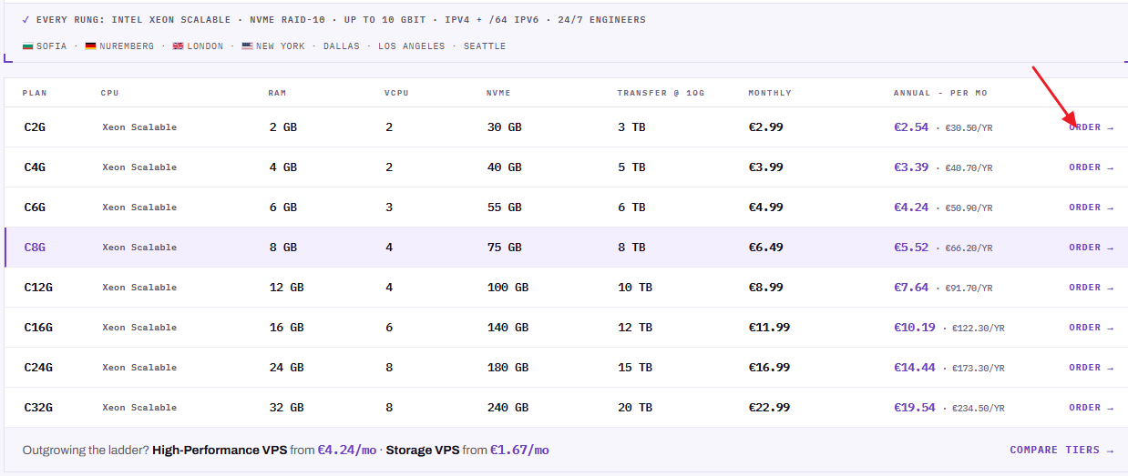
Task: Click the 75 GB NVMe value
Action: [505, 248]
